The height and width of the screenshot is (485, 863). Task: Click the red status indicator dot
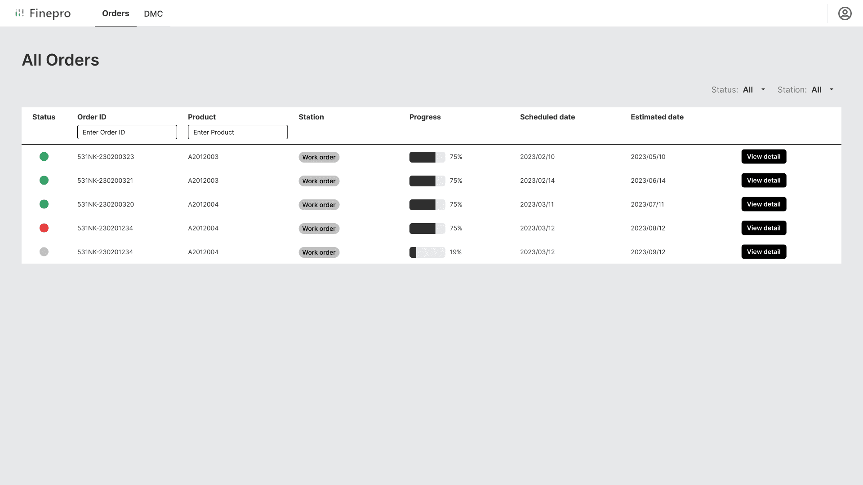pos(44,228)
